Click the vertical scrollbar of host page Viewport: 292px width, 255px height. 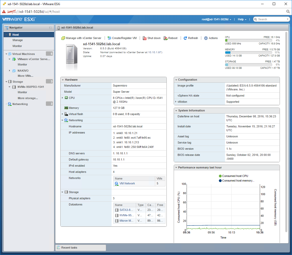(x=286, y=132)
